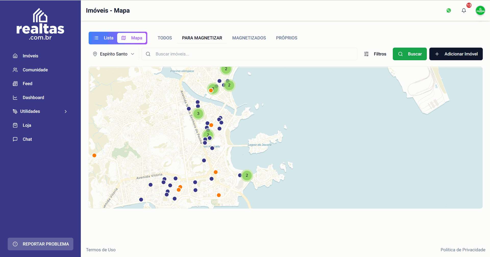This screenshot has width=490, height=257.
Task: Open the Espírito Santo state dropdown
Action: coord(114,54)
